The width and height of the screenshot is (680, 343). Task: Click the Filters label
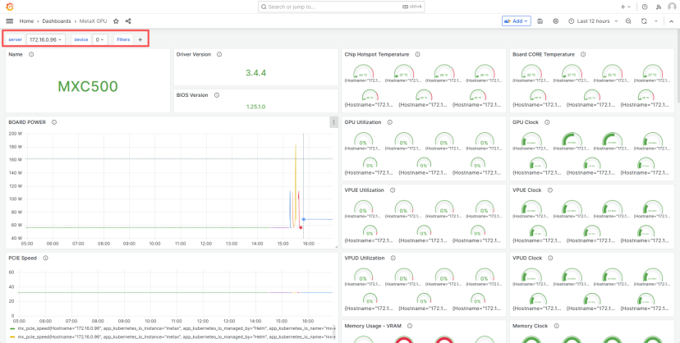[123, 39]
